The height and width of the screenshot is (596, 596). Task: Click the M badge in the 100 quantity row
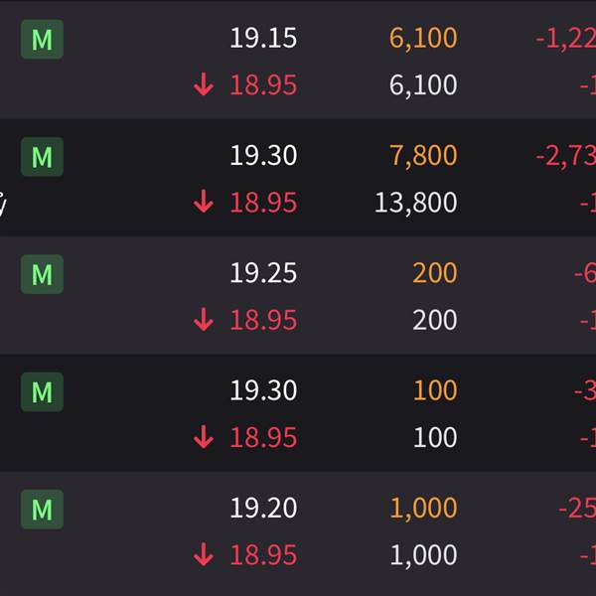click(x=42, y=391)
